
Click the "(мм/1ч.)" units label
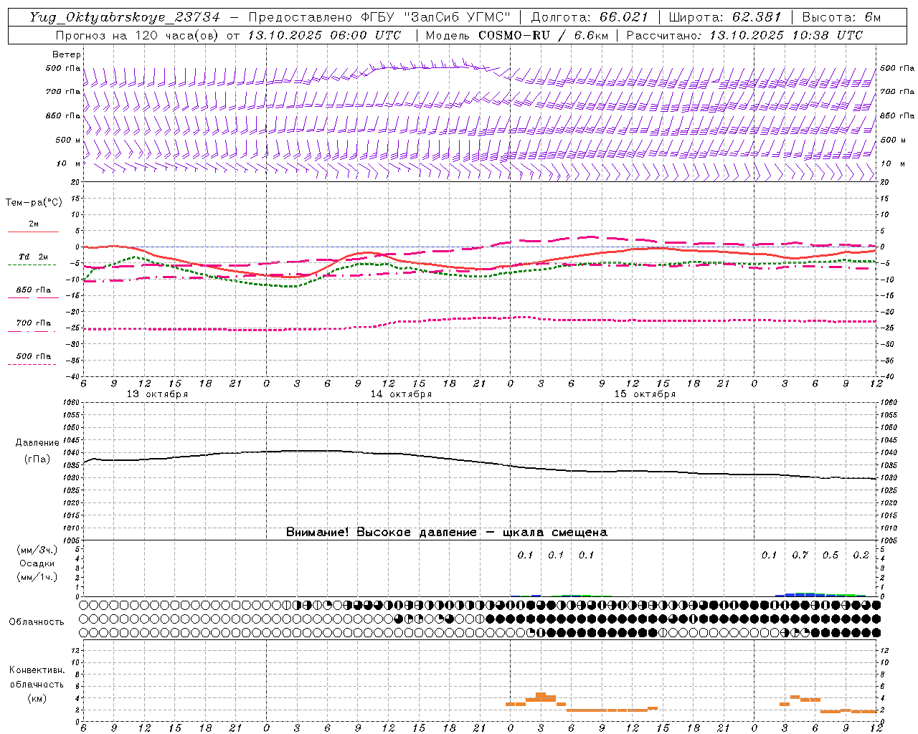(37, 577)
